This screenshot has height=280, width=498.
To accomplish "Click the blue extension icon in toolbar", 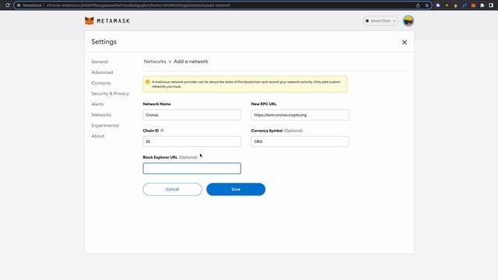I will [465, 5].
